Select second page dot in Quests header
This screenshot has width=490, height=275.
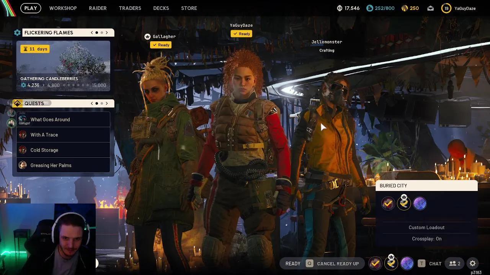[102, 103]
